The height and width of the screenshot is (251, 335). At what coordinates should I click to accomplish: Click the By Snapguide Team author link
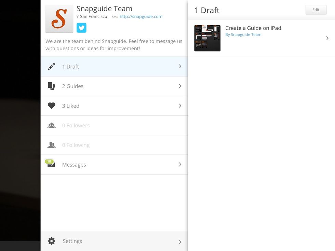(x=243, y=34)
